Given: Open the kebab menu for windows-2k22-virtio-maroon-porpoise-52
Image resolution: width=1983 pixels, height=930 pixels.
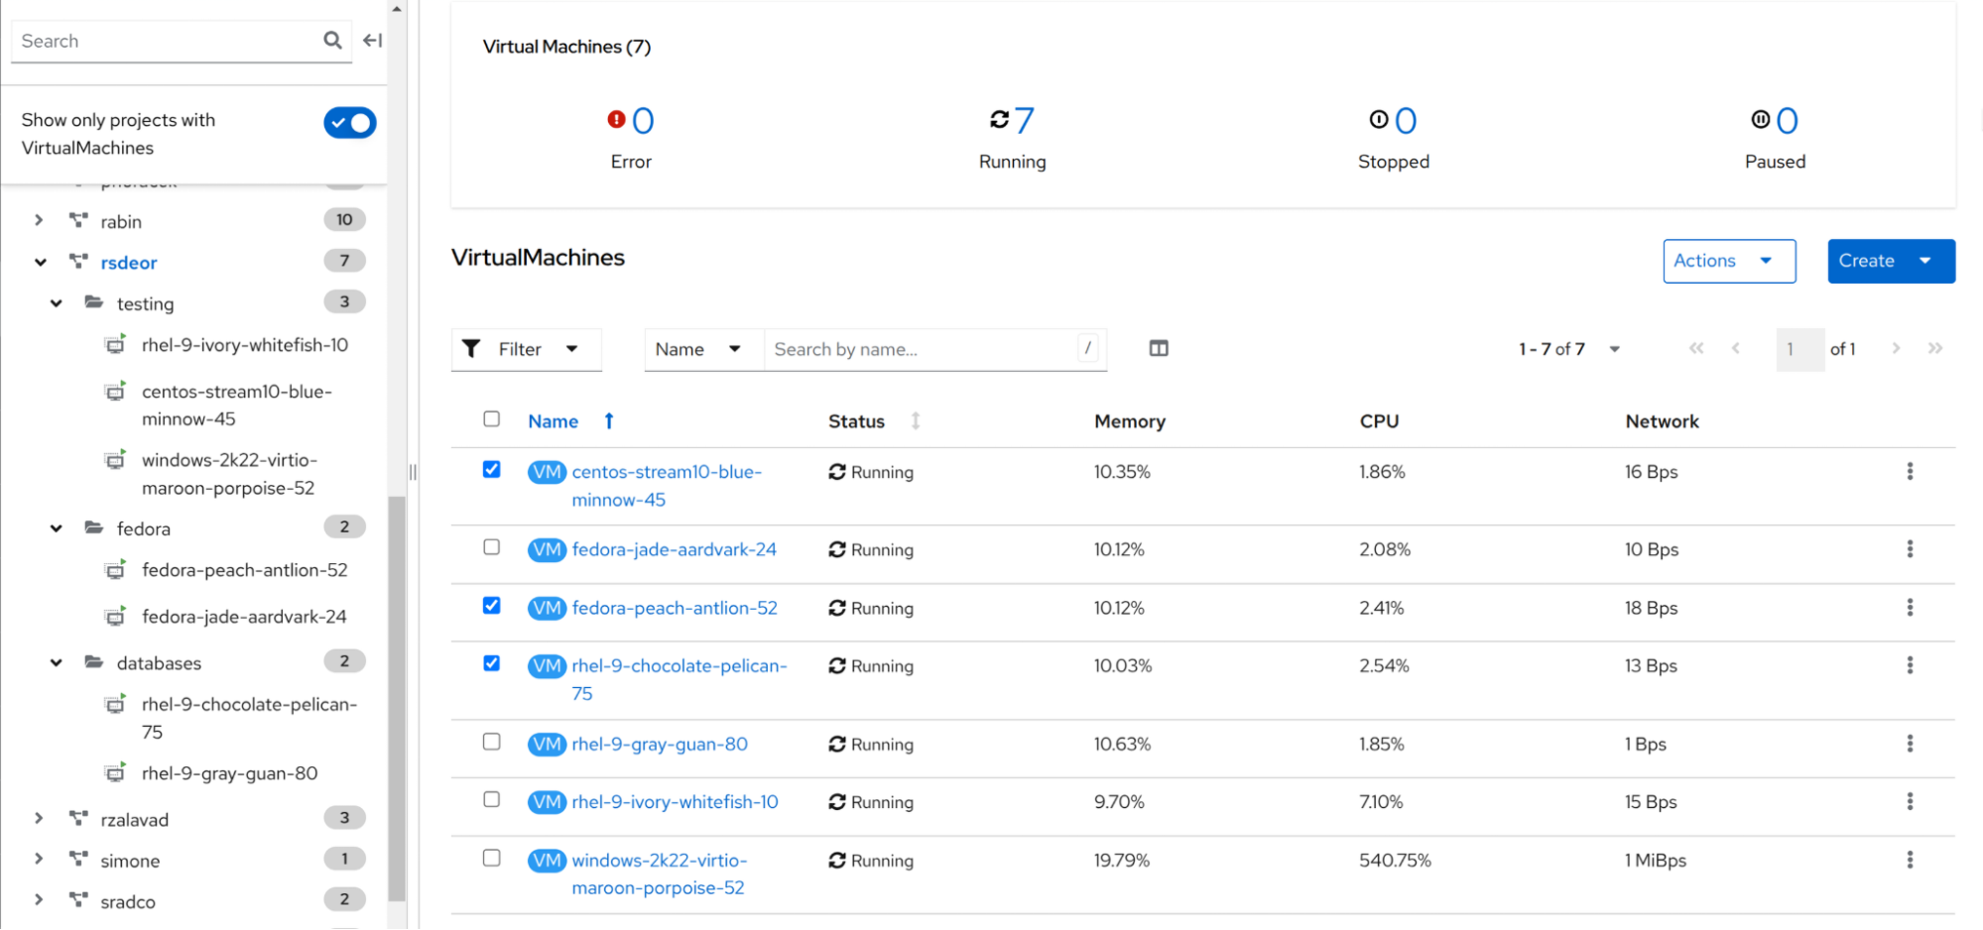Looking at the screenshot, I should point(1910,860).
